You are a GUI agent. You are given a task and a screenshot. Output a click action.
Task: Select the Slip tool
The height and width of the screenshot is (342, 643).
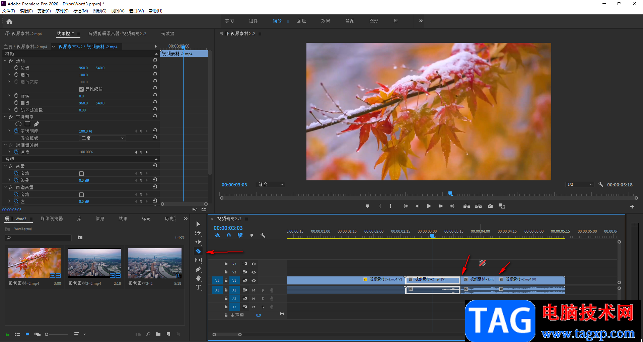coord(198,260)
